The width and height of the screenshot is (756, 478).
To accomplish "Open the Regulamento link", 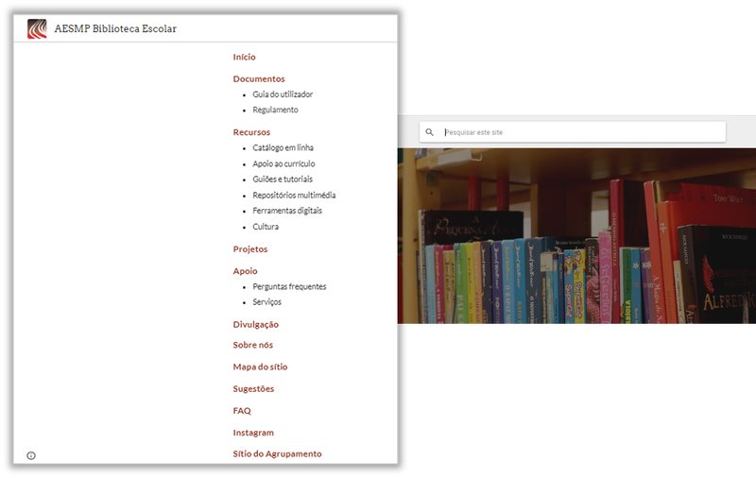I will (275, 110).
